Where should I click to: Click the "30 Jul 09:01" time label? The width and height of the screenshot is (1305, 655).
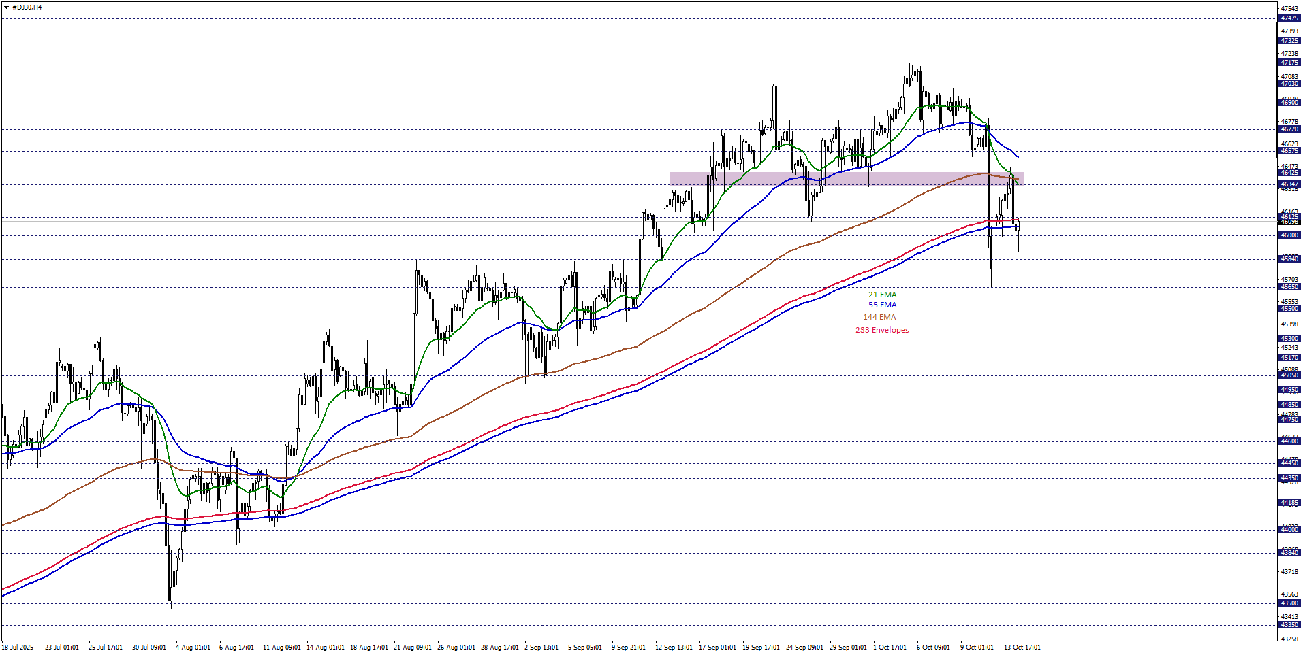coord(149,648)
